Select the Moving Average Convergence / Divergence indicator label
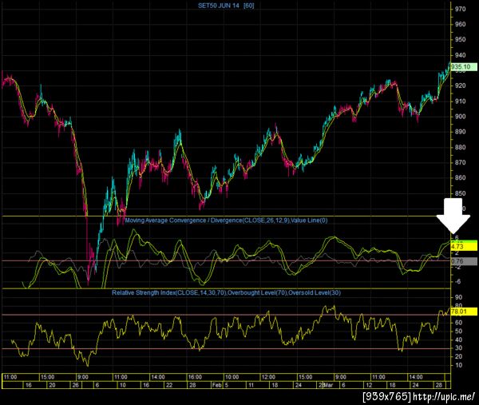Image resolution: width=479 pixels, height=405 pixels. click(226, 220)
